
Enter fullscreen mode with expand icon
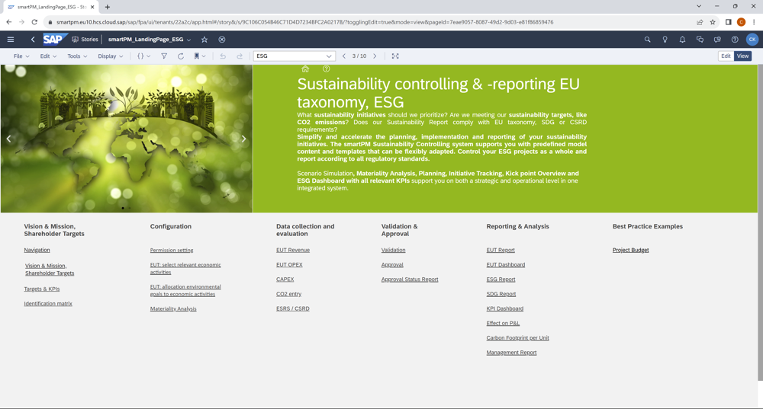tap(395, 56)
